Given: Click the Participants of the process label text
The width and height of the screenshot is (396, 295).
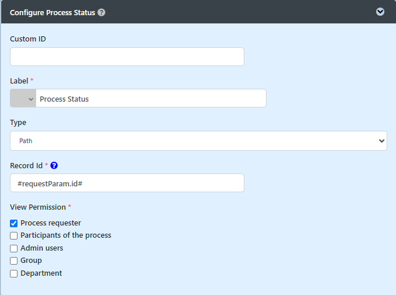Looking at the screenshot, I should click(66, 235).
